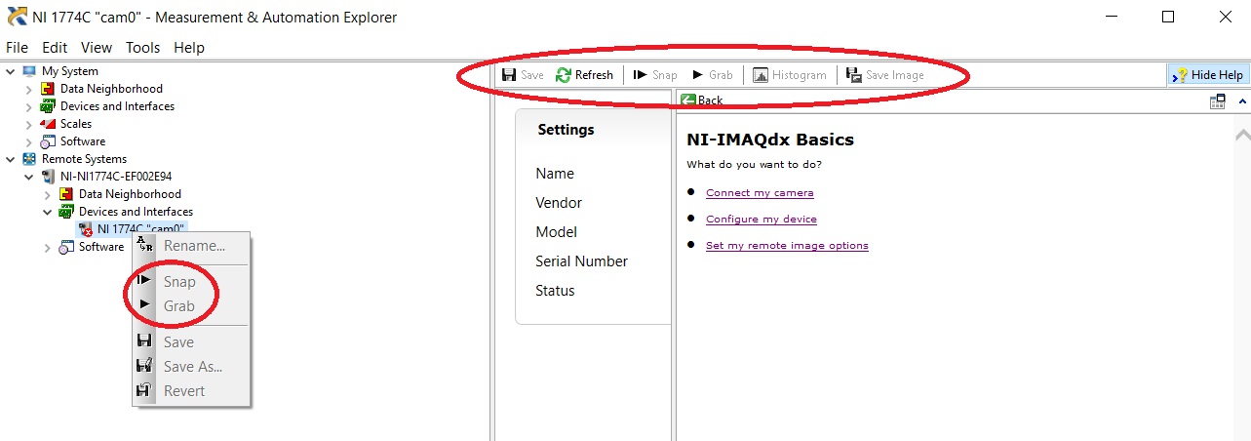This screenshot has height=441, width=1251.
Task: Collapse the Remote Systems tree node
Action: click(11, 159)
